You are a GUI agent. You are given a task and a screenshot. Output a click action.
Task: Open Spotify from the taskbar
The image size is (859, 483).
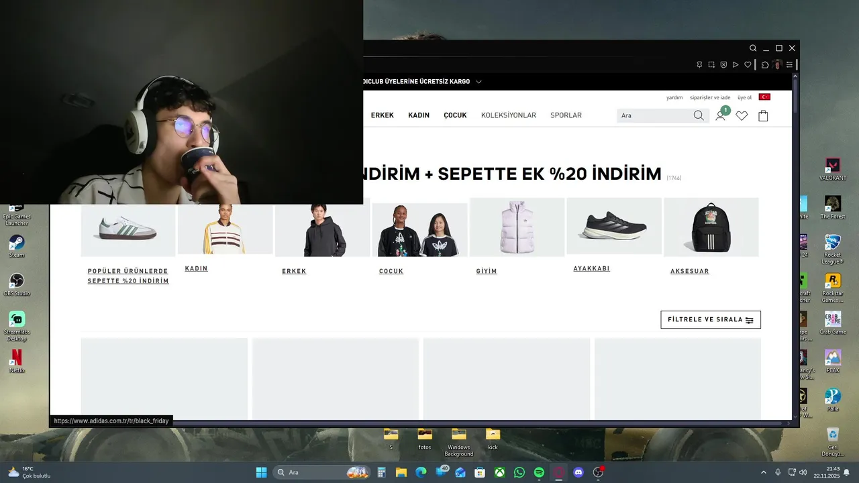pos(539,472)
